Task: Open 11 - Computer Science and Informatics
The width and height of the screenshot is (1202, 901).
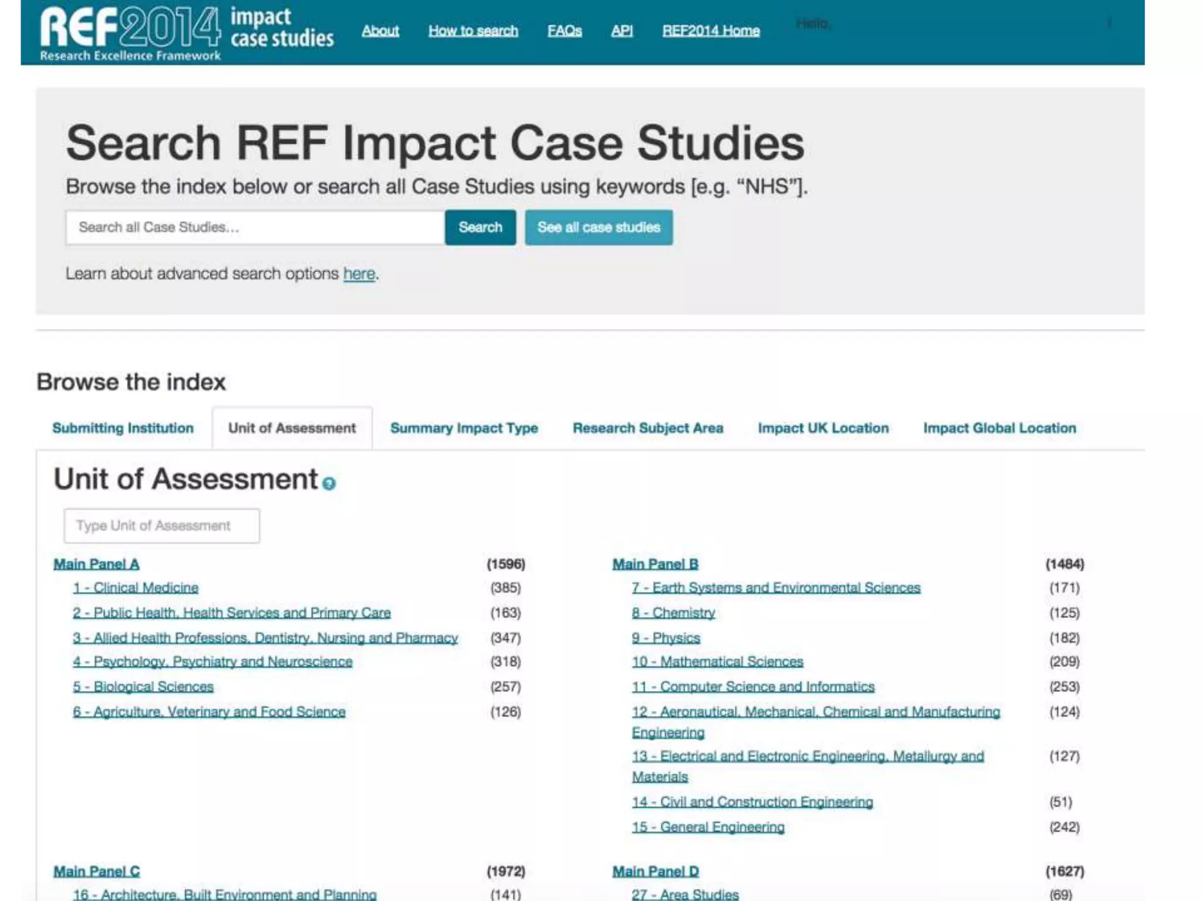Action: tap(752, 687)
